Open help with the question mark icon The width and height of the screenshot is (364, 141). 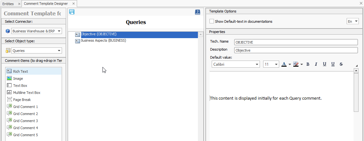[x=198, y=12]
